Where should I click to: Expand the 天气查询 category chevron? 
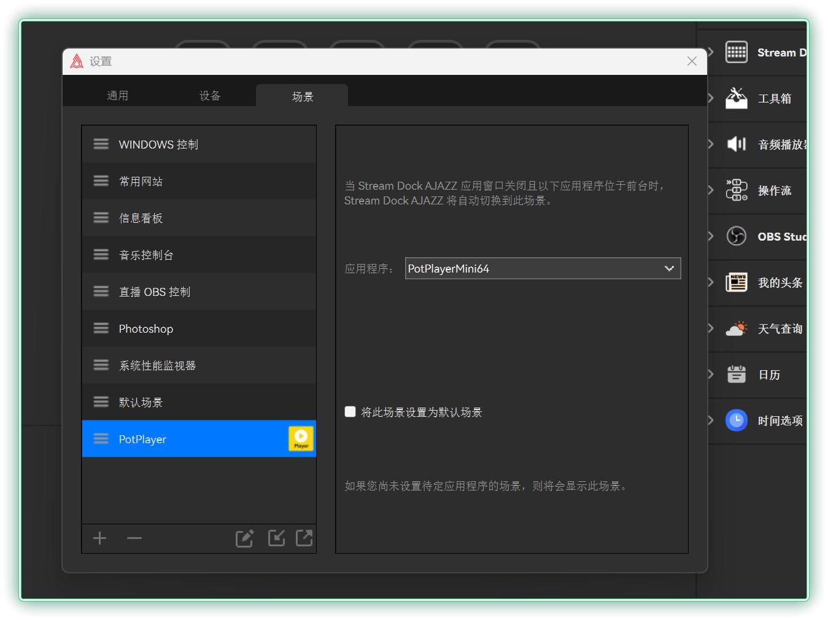(711, 328)
